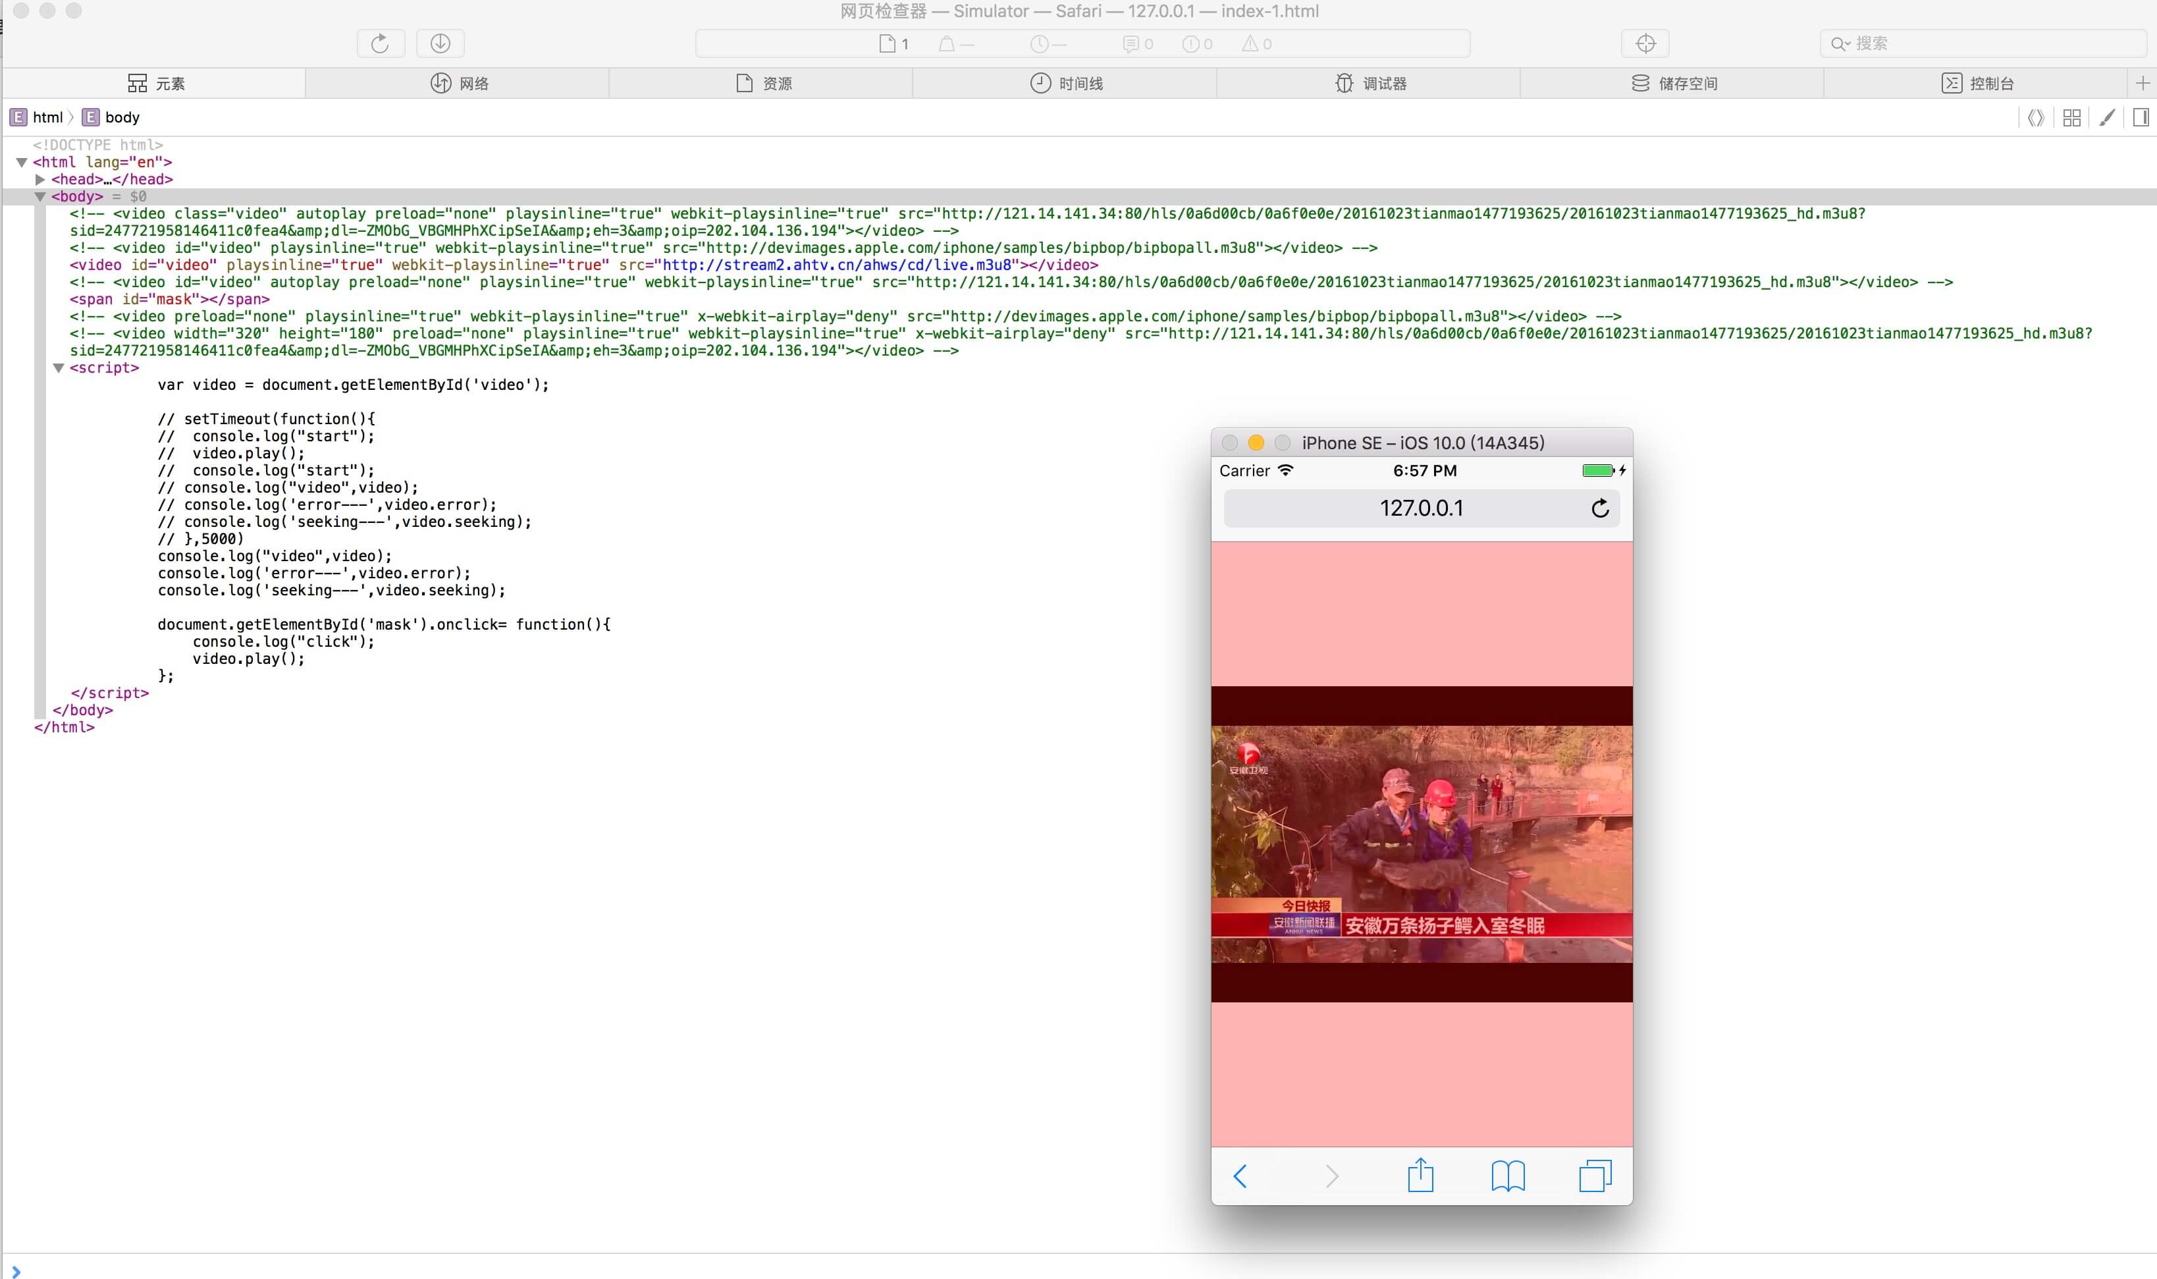Select html in the breadcrumb path

pyautogui.click(x=37, y=117)
